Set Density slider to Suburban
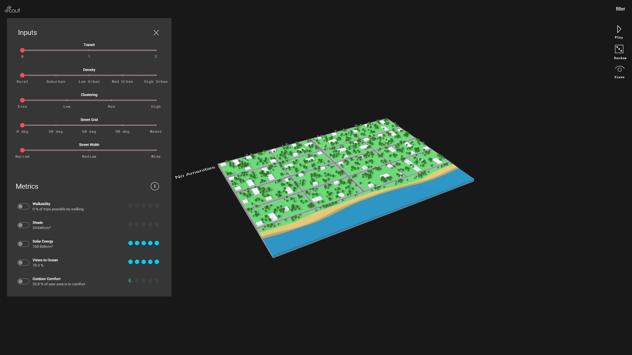632x355 pixels. point(56,75)
